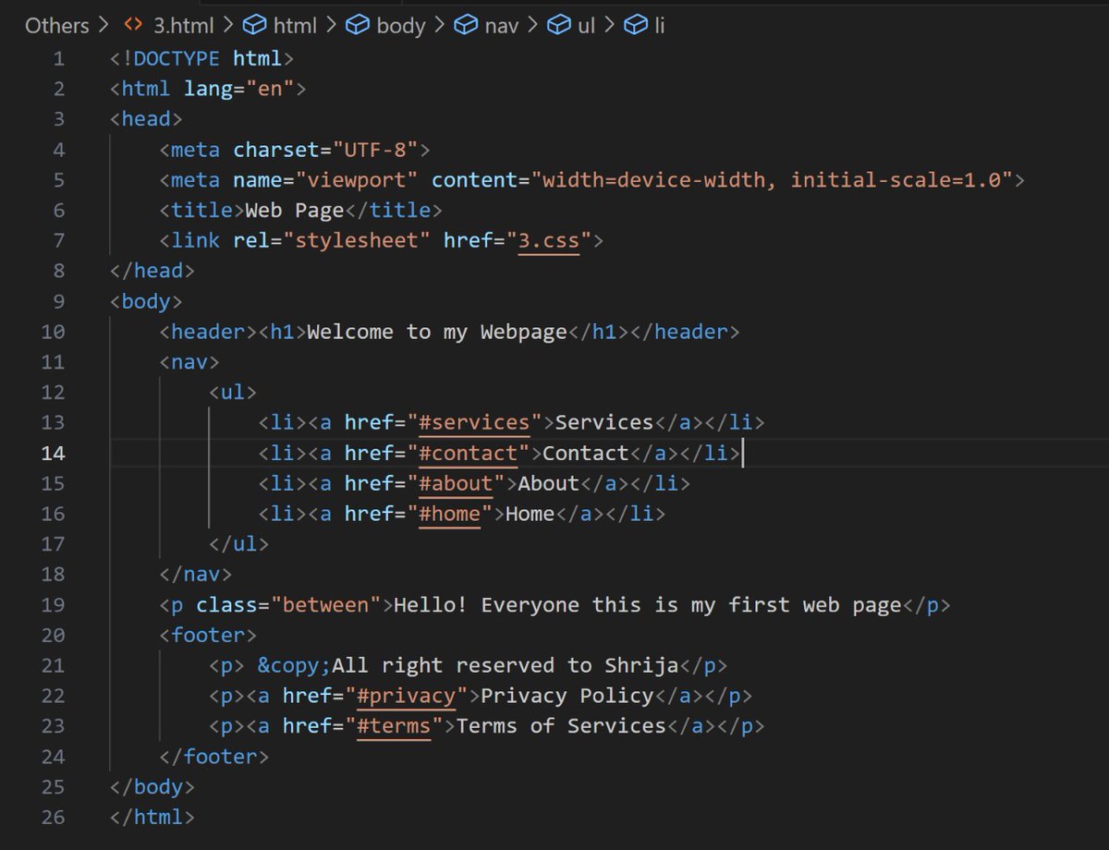Follow the #about href link

456,483
